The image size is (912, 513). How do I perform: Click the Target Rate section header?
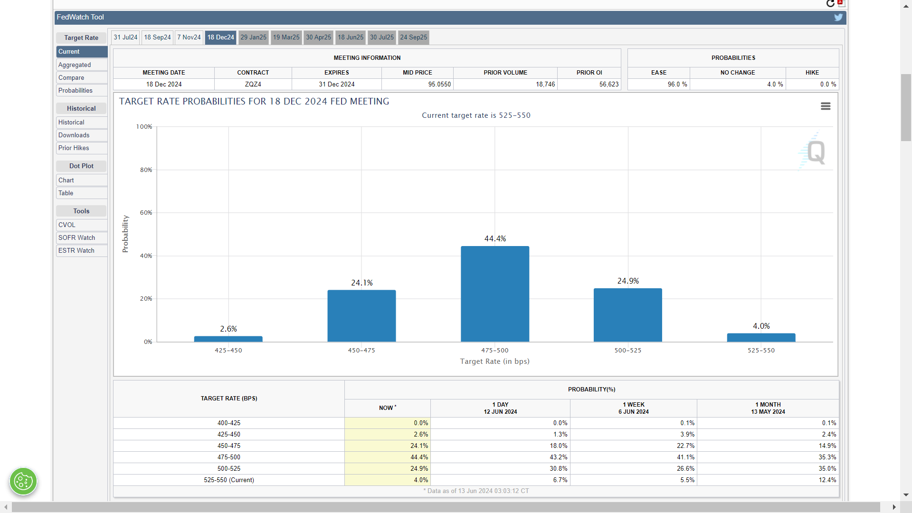(81, 38)
